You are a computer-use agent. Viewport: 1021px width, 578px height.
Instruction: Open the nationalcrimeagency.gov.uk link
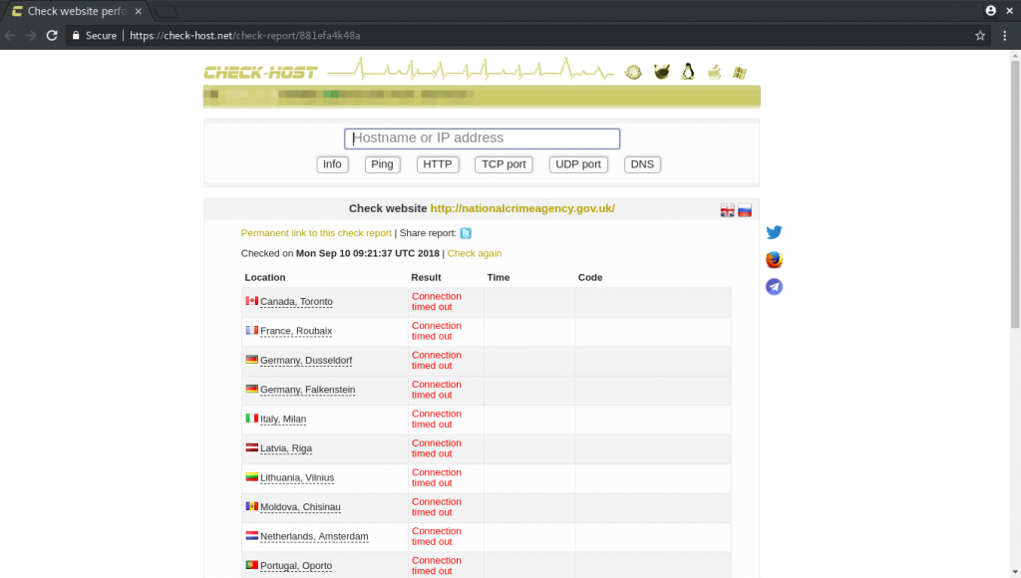click(x=522, y=208)
